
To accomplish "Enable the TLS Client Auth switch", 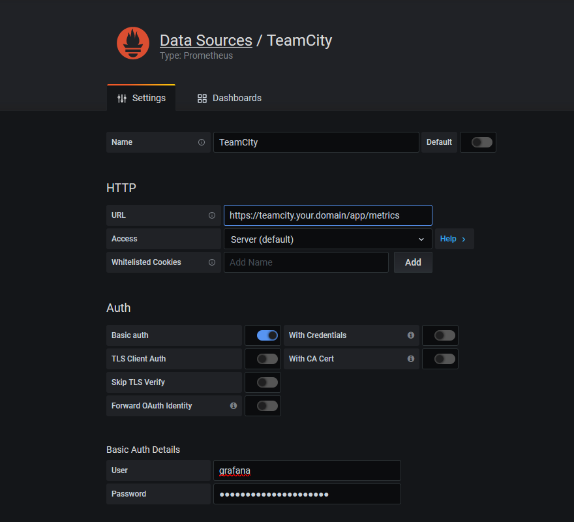I will click(x=267, y=359).
